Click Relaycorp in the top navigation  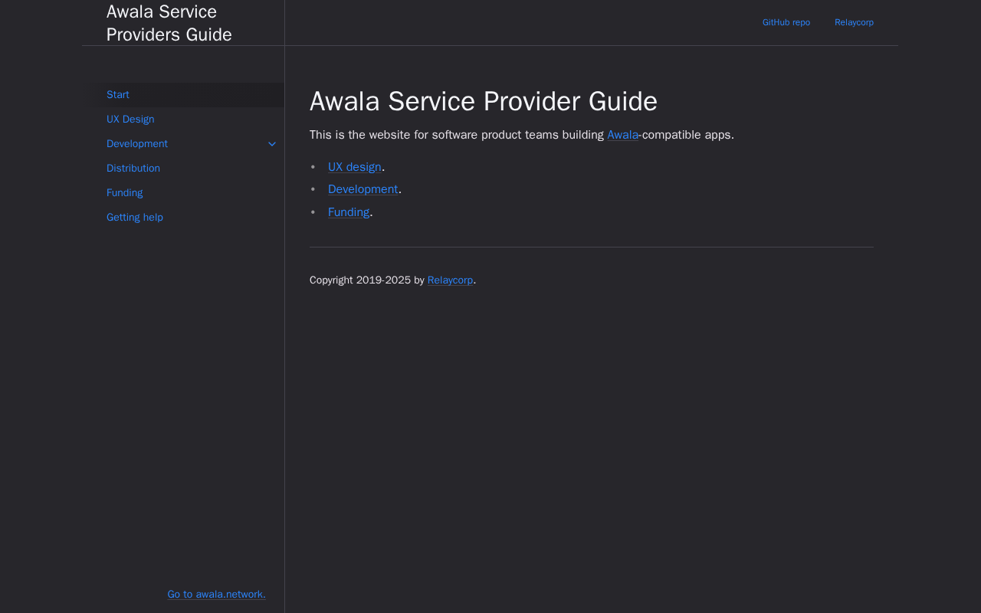[854, 22]
